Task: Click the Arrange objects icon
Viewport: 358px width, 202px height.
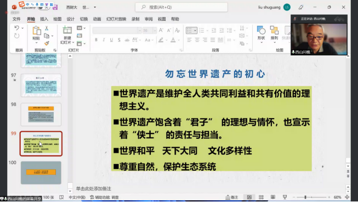Action: (274, 30)
